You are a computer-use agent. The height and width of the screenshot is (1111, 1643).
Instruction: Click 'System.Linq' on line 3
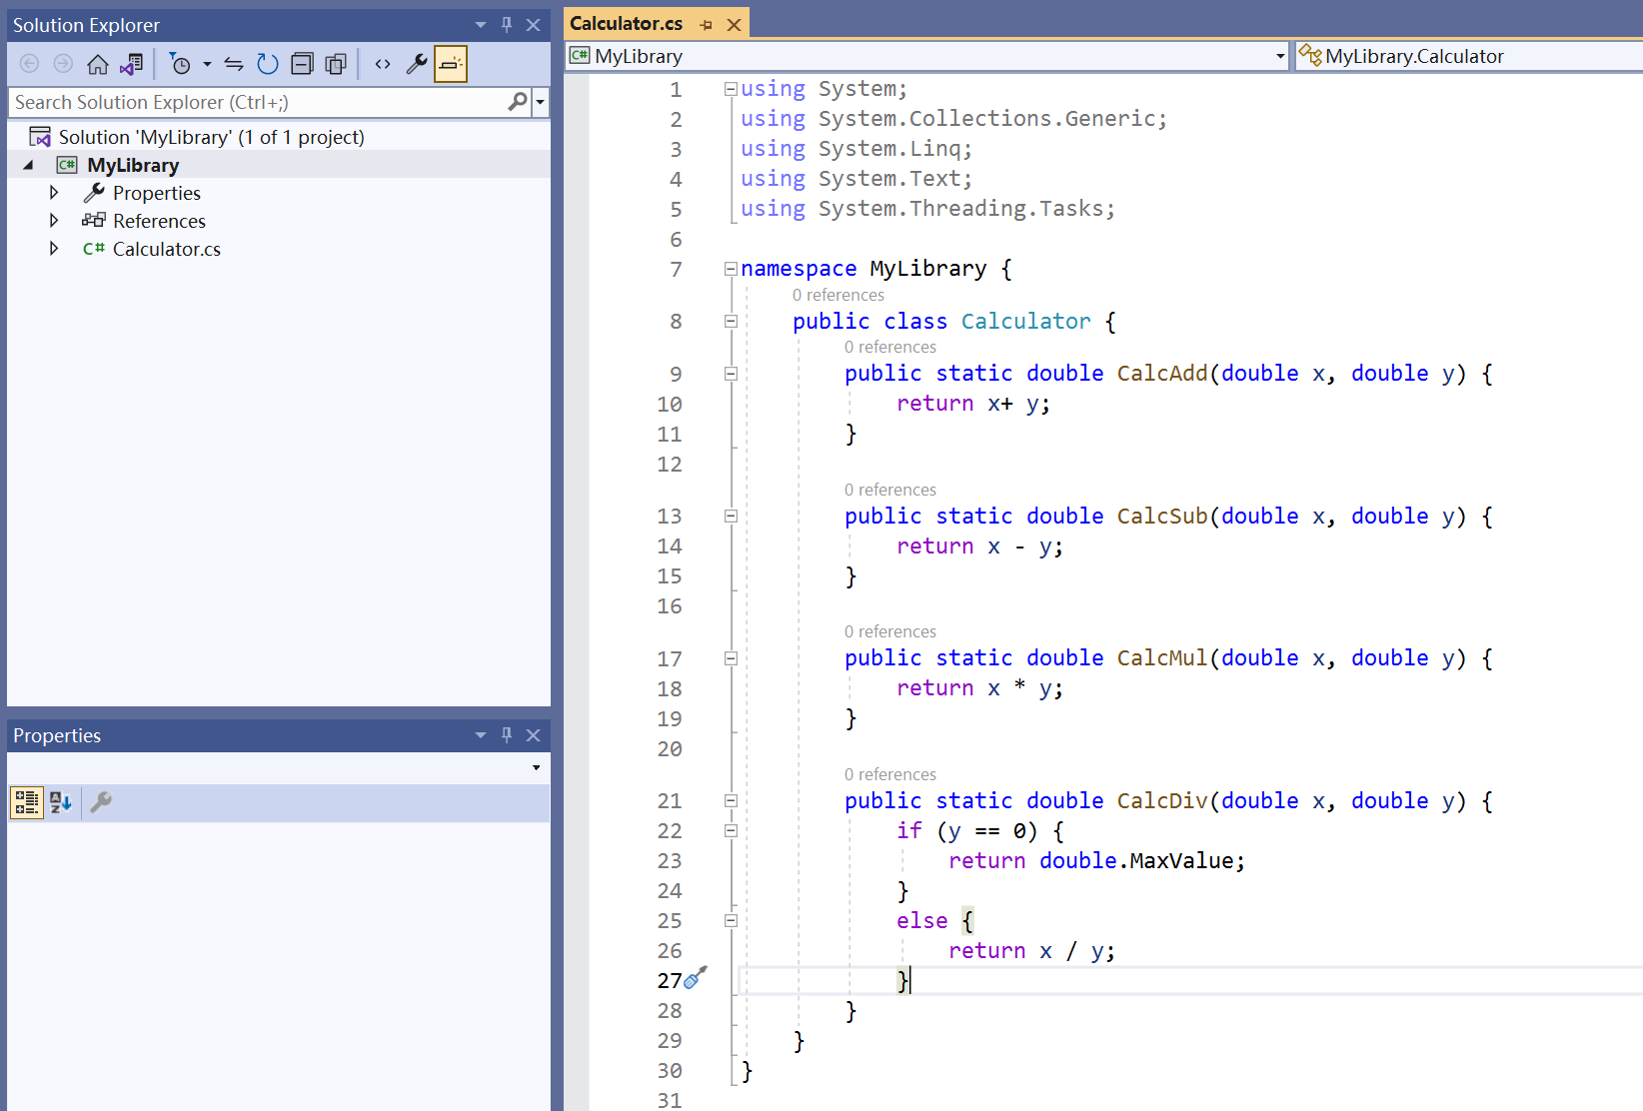click(889, 149)
